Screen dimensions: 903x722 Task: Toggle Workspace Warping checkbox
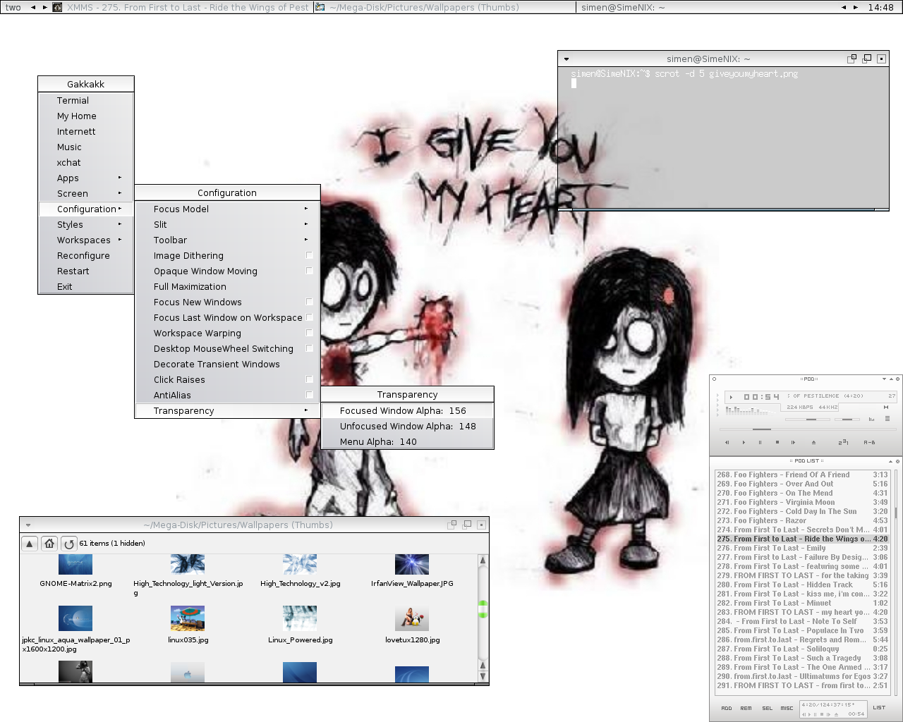309,333
